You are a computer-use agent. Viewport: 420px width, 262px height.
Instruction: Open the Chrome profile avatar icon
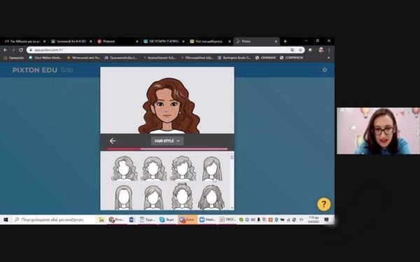[321, 50]
